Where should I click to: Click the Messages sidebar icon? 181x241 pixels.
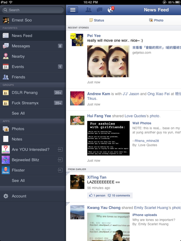6,46
